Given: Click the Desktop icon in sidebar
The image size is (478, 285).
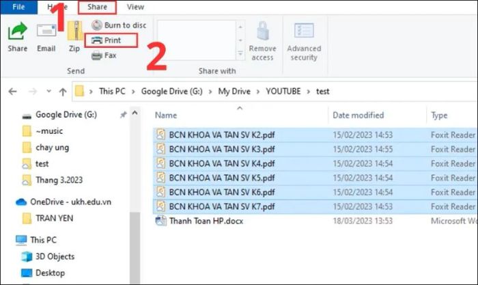Looking at the screenshot, I should click(27, 273).
